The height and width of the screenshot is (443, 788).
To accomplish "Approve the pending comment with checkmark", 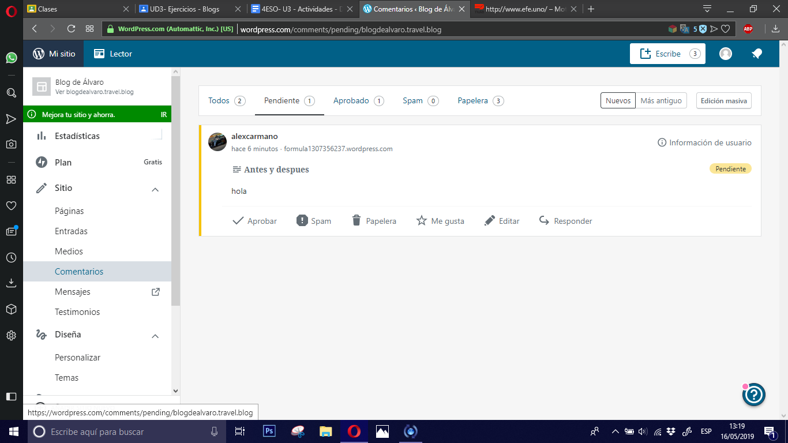I will point(254,221).
